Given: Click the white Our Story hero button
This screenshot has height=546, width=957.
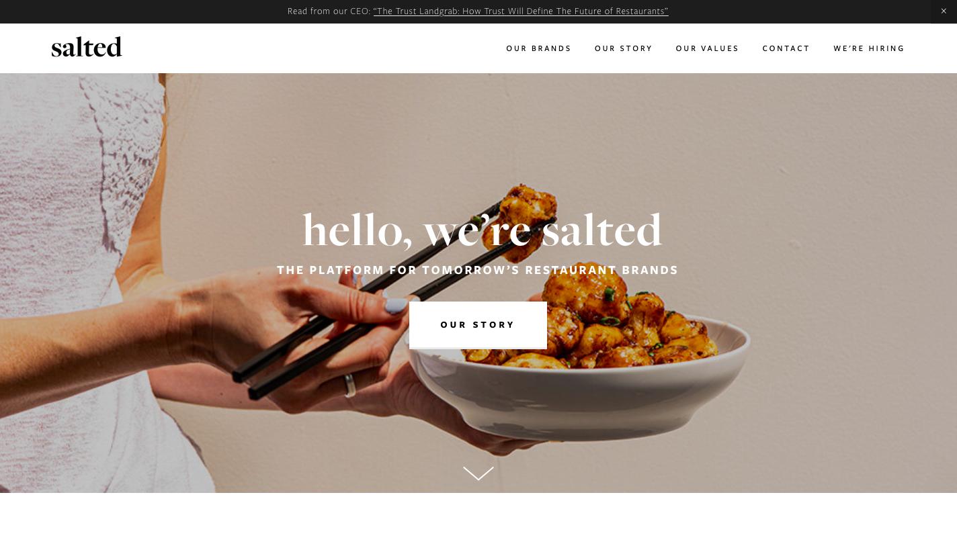Looking at the screenshot, I should coord(478,325).
